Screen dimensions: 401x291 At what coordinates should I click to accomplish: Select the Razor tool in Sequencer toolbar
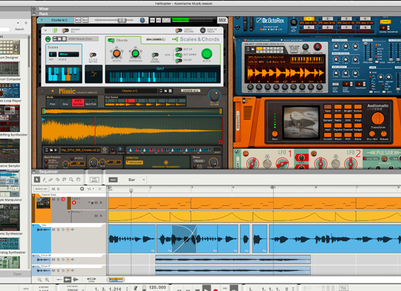click(x=57, y=180)
